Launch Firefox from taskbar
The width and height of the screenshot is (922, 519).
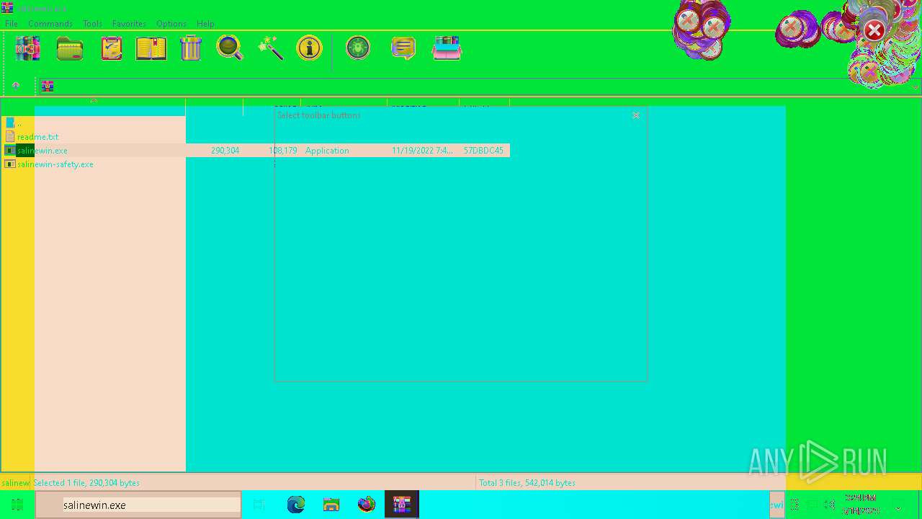(x=367, y=505)
